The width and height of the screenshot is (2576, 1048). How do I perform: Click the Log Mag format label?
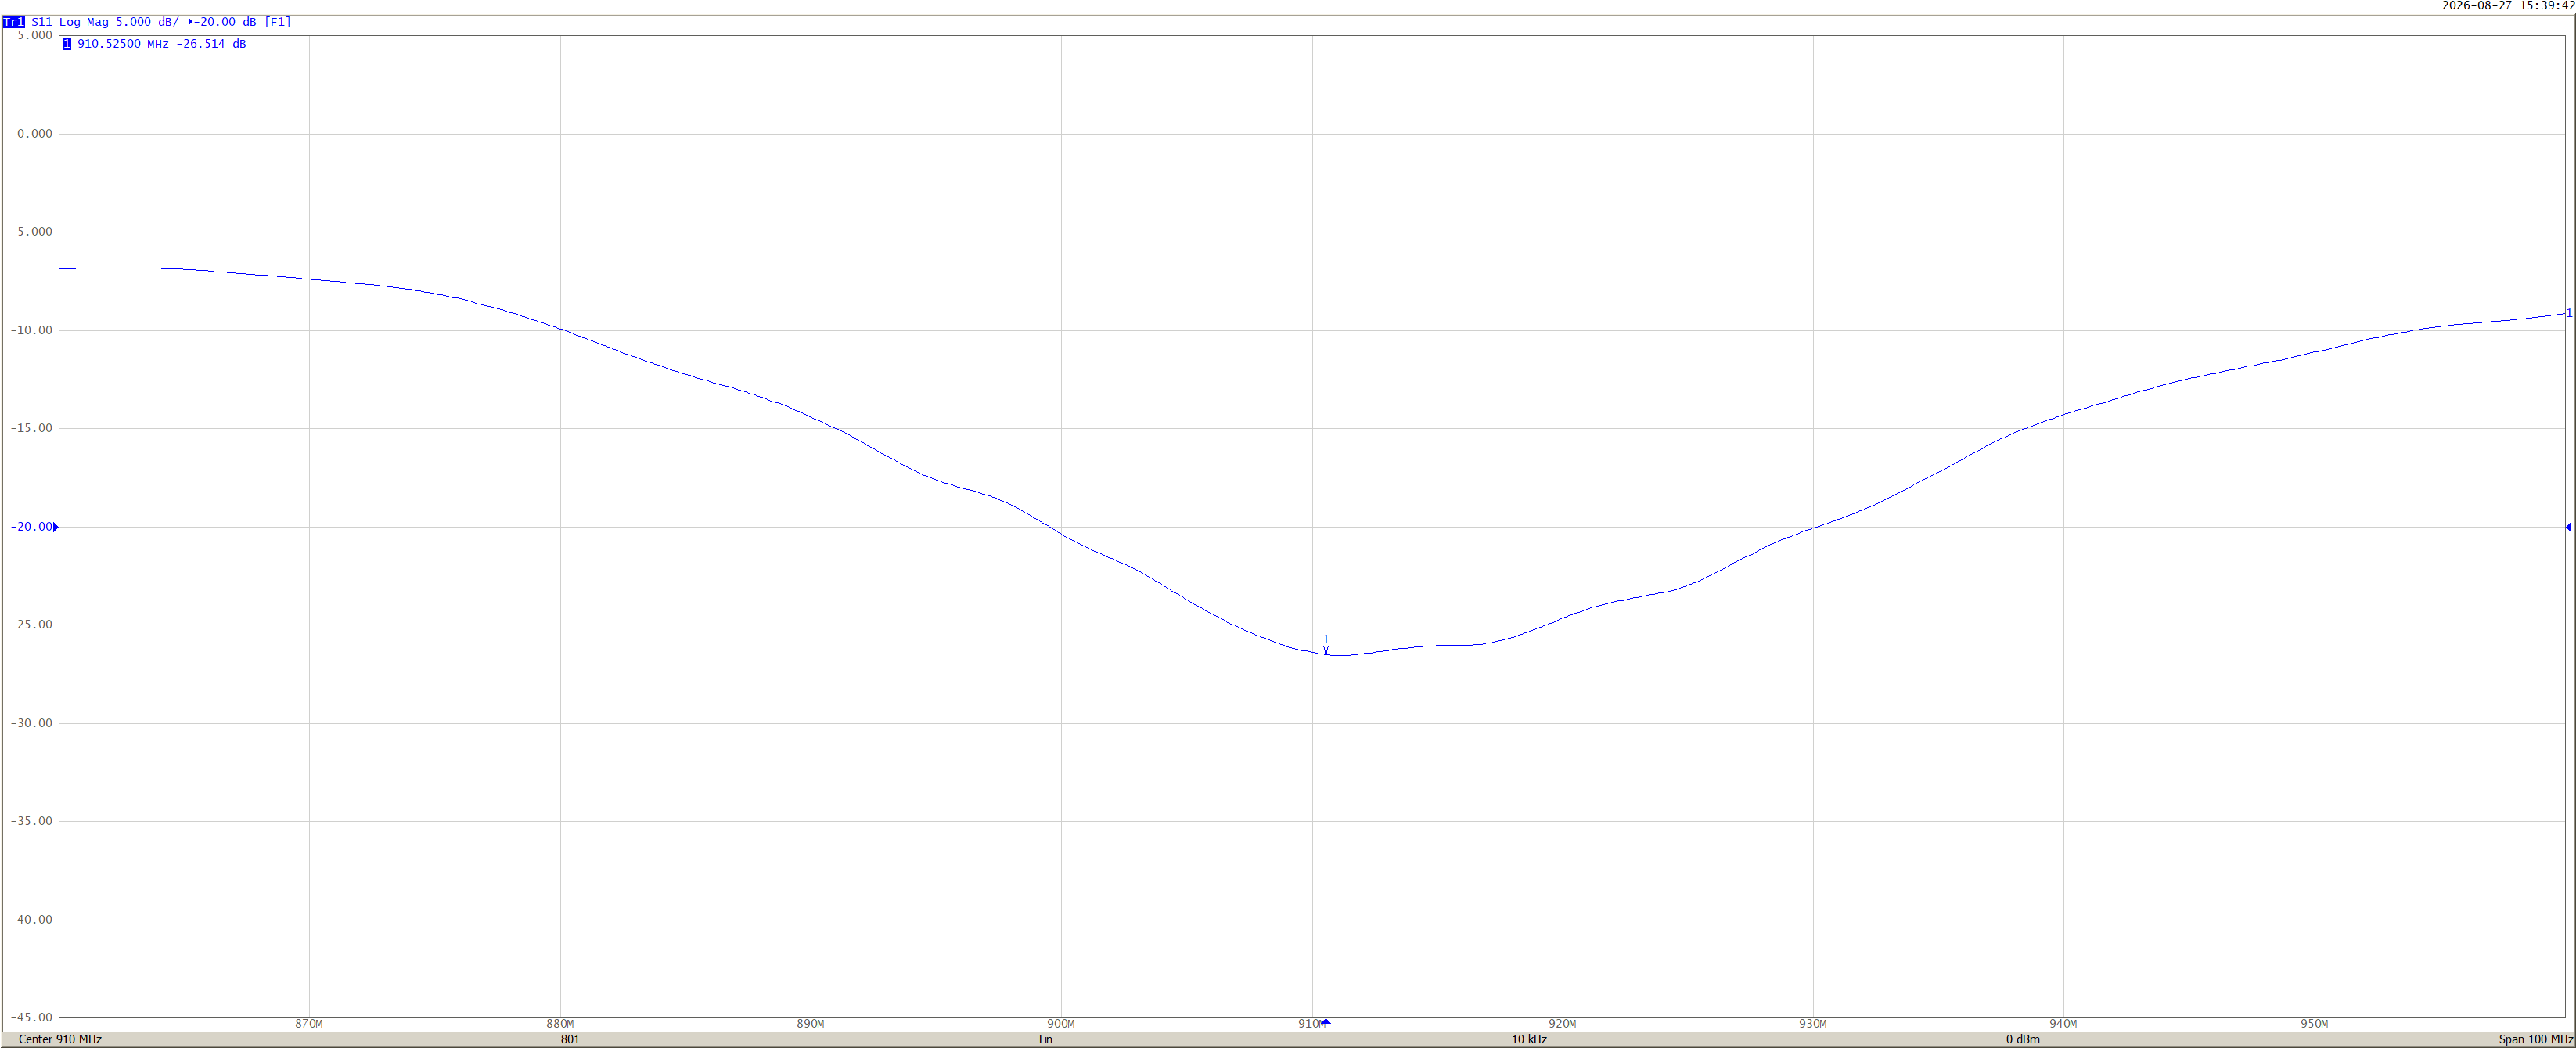[84, 22]
